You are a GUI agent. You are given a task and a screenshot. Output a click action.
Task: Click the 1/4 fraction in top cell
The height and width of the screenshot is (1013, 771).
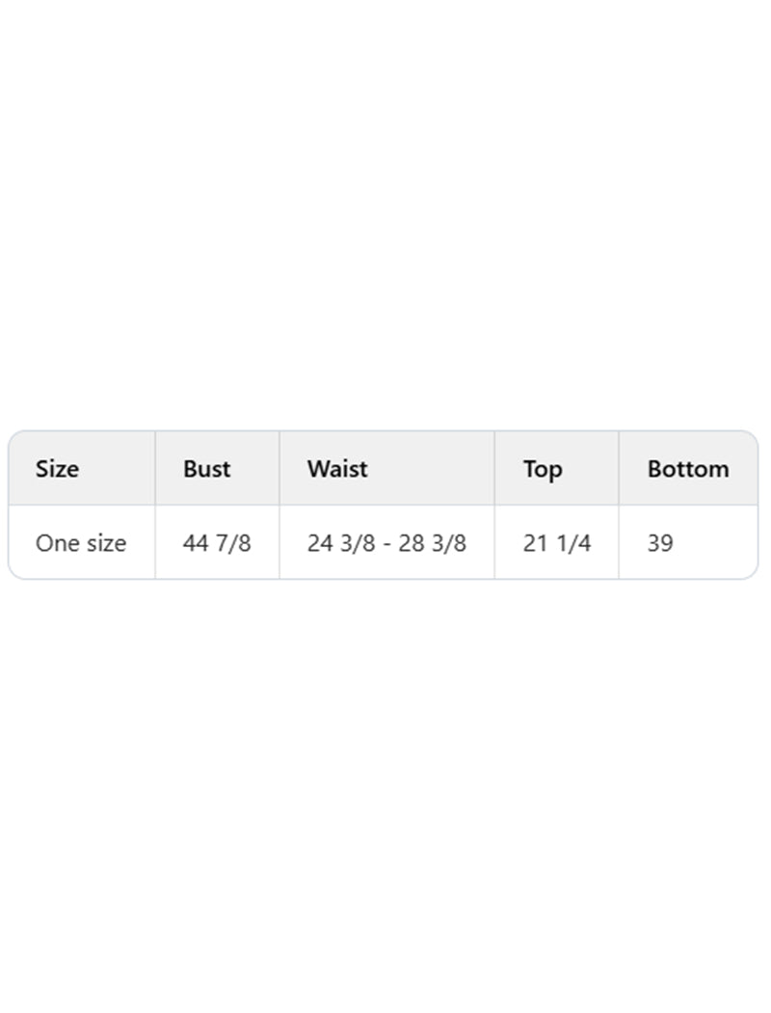click(573, 543)
